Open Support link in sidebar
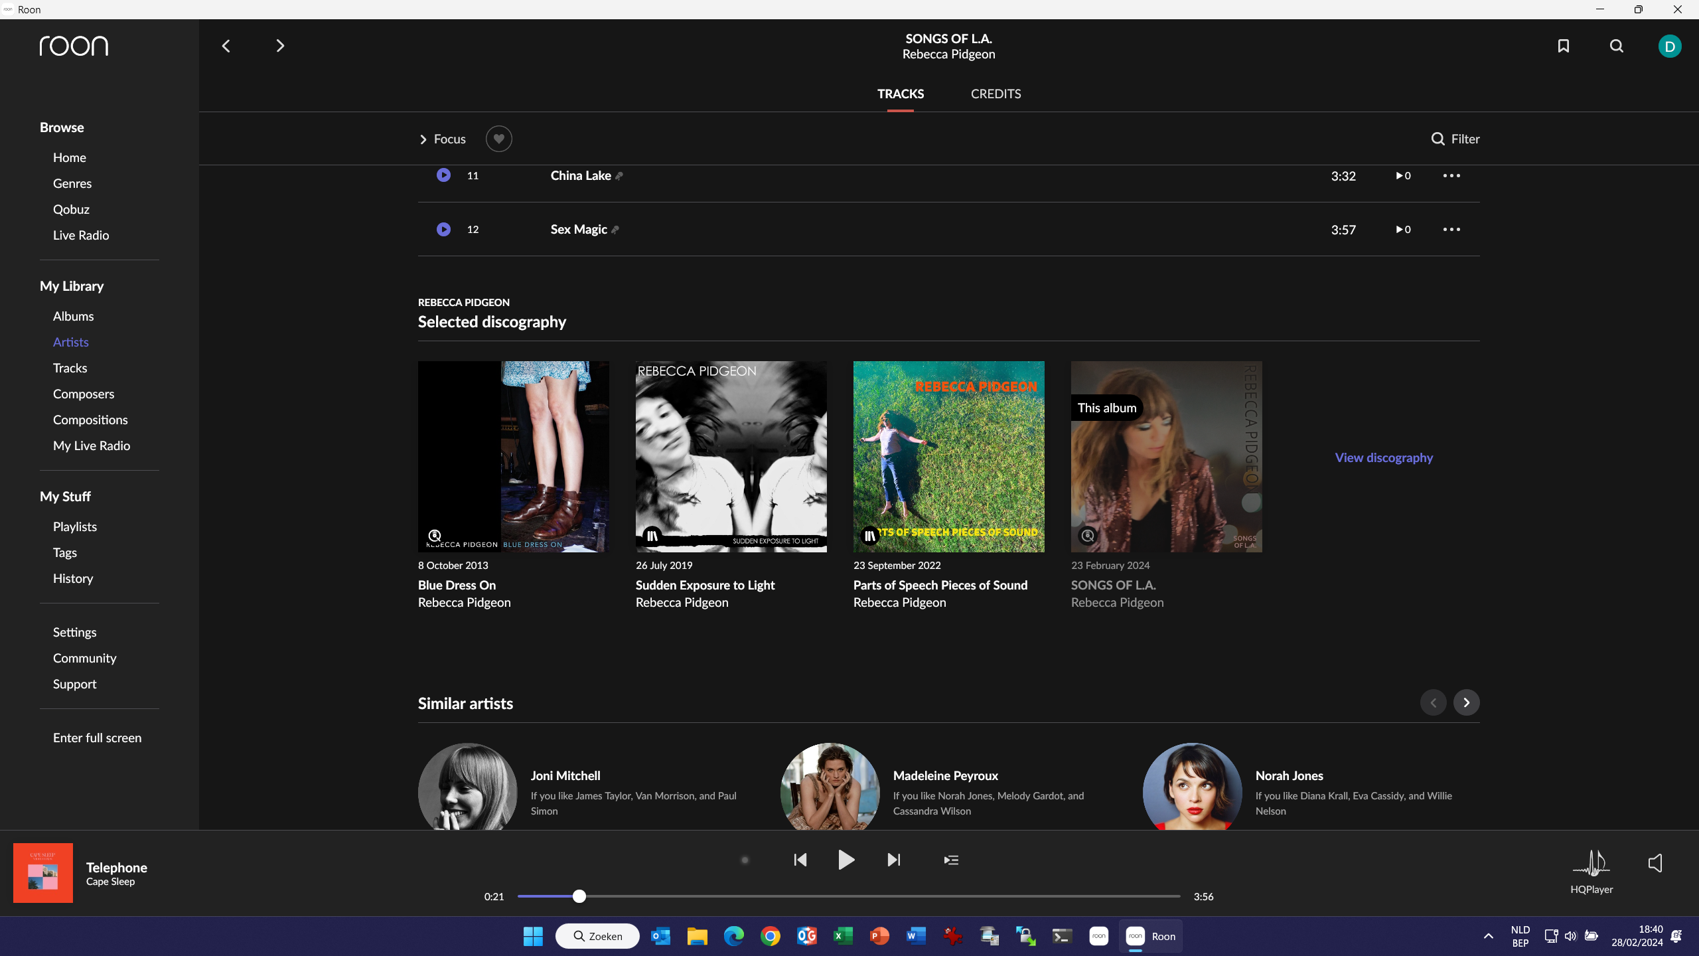The image size is (1699, 956). pyautogui.click(x=75, y=684)
